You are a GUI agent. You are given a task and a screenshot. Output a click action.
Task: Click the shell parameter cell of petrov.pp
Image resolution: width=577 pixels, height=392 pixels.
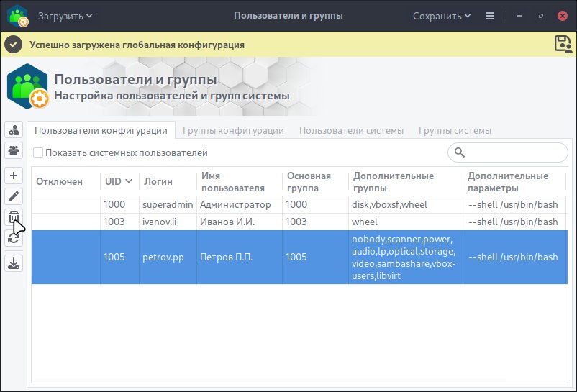tap(515, 257)
